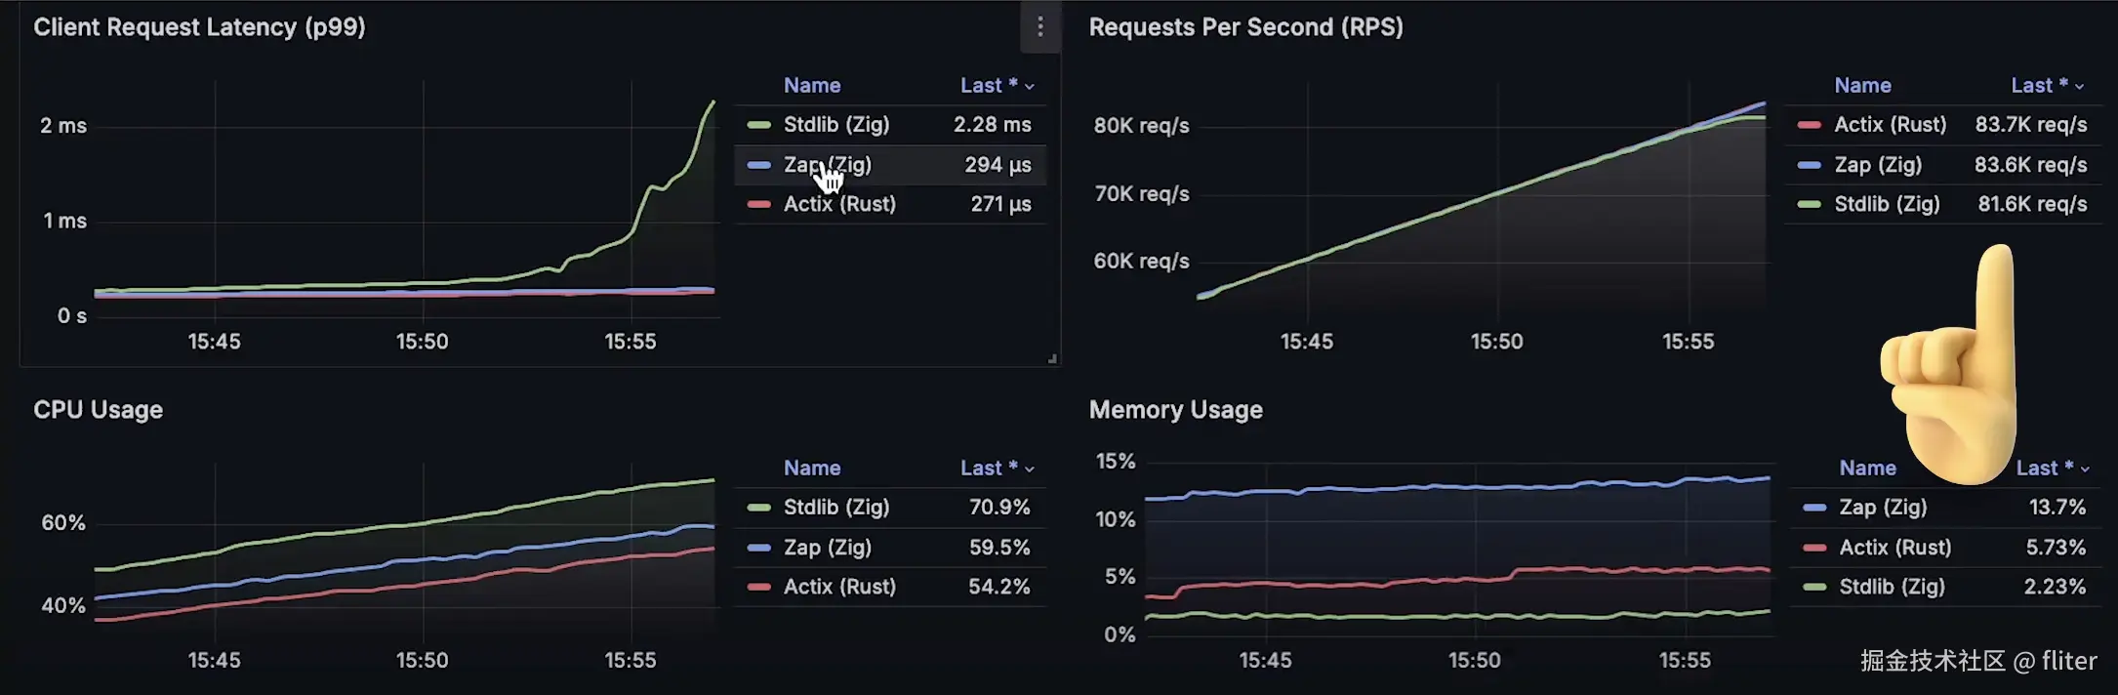Click the Last sort chevron in latency legend
2118x695 pixels.
pyautogui.click(x=1030, y=87)
